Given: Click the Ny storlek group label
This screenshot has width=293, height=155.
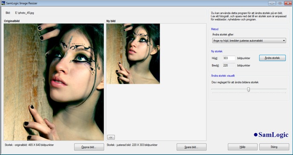Looking at the screenshot, I should click(217, 52).
